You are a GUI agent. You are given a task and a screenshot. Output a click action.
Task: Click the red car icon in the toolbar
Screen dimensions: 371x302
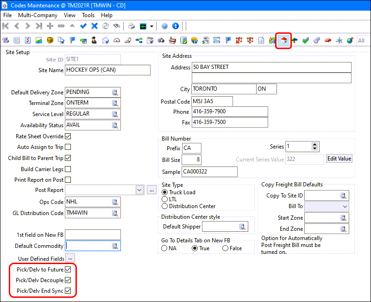328,41
